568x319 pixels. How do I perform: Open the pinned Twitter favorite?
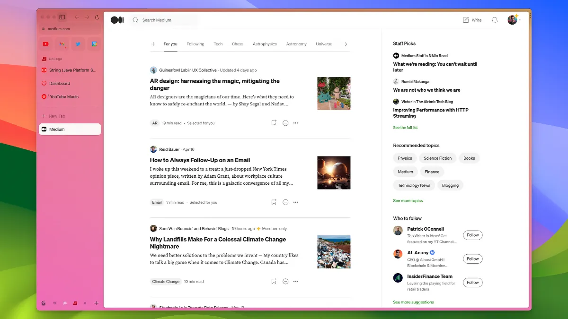(78, 44)
